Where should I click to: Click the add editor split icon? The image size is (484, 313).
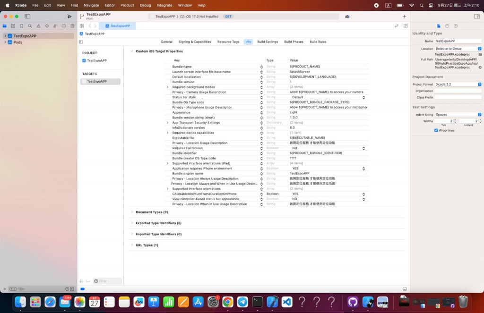click(406, 26)
